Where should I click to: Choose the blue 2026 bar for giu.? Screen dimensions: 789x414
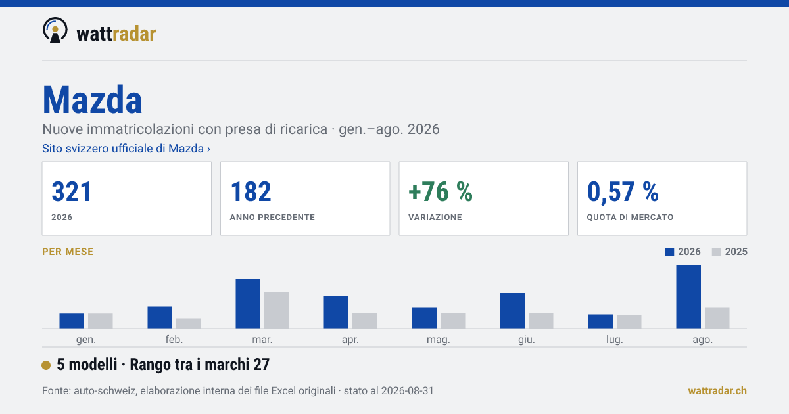512,311
